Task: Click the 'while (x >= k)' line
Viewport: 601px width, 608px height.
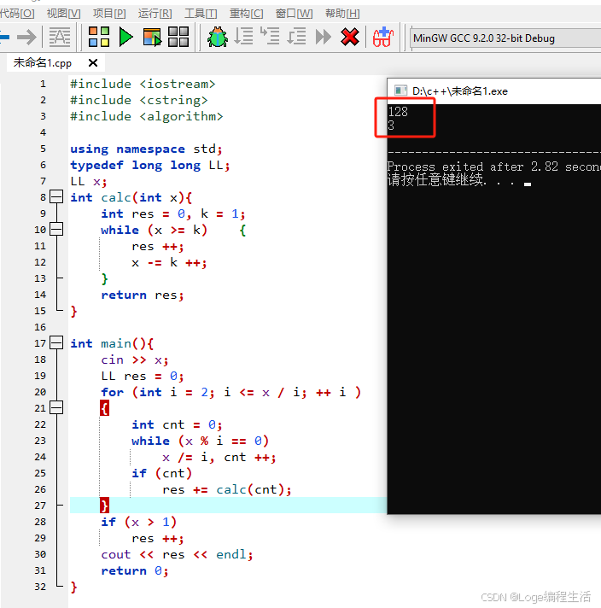Action: click(154, 230)
